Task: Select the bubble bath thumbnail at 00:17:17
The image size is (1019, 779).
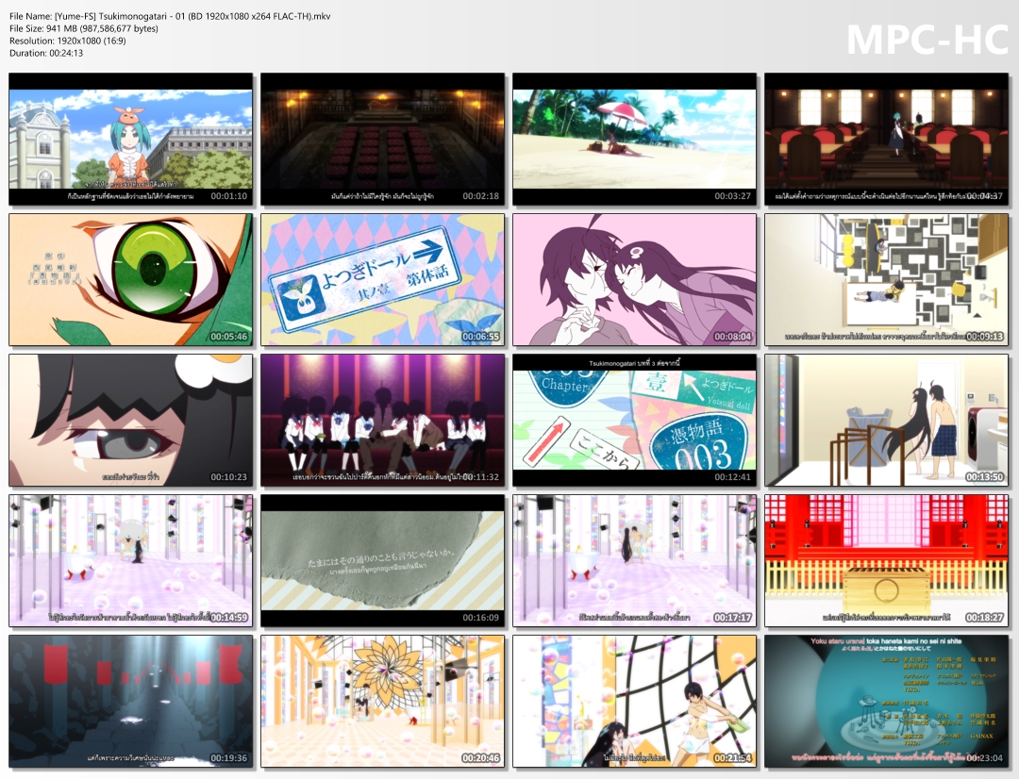Action: coord(634,561)
